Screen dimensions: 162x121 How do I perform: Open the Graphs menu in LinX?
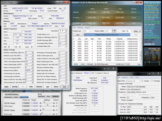click(87, 28)
